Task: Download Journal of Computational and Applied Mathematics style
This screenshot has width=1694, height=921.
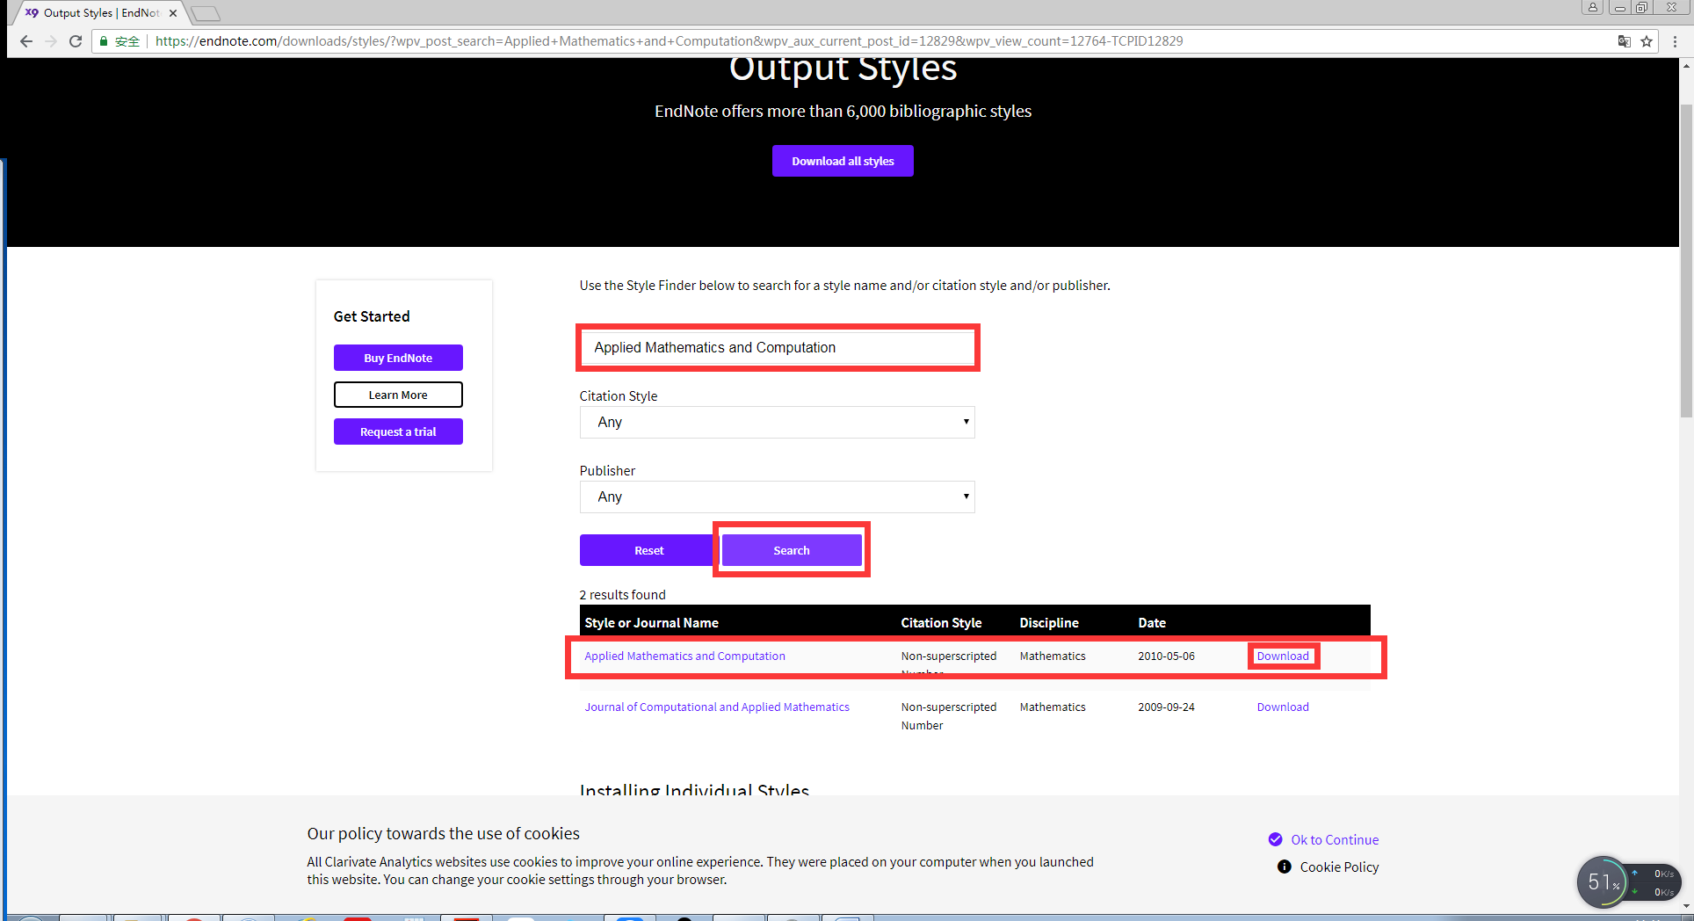Action: pos(1283,707)
